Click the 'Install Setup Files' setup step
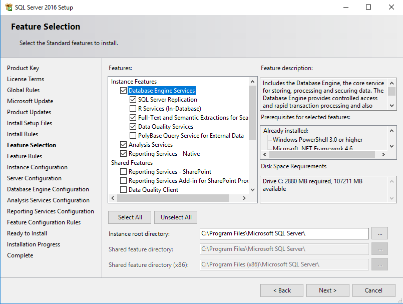 tap(30, 123)
